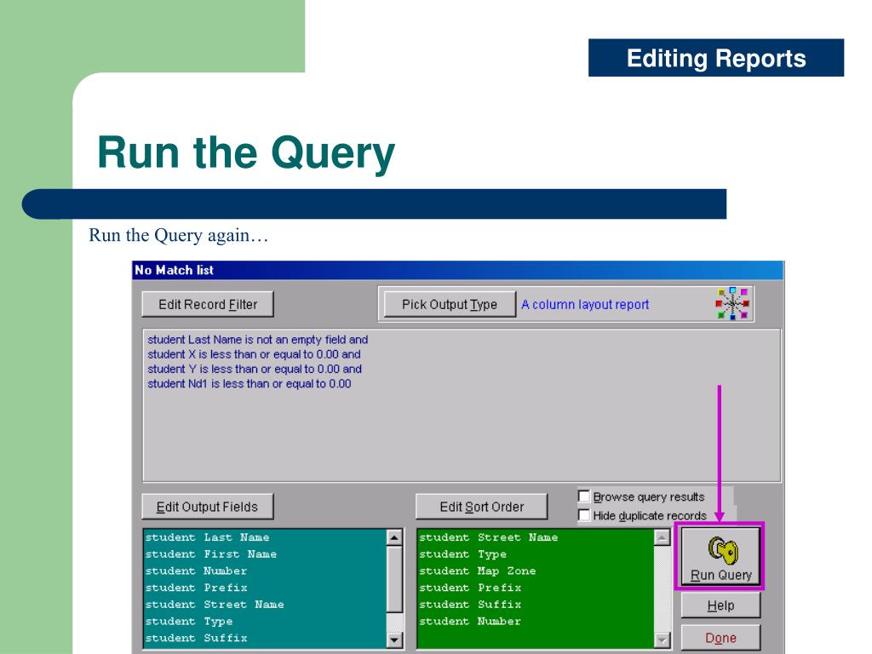The width and height of the screenshot is (872, 654).
Task: Click Edit Output Fields button
Action: pyautogui.click(x=208, y=507)
